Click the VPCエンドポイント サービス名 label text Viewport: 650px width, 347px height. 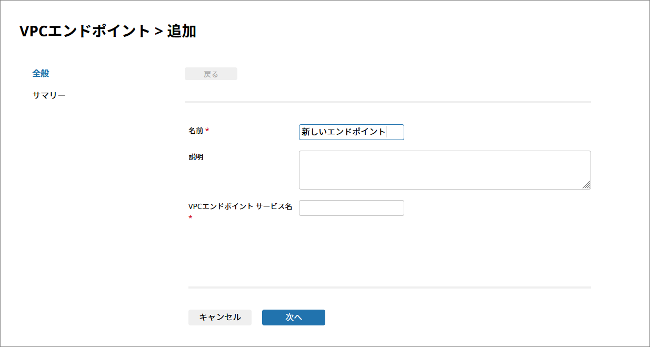(240, 207)
